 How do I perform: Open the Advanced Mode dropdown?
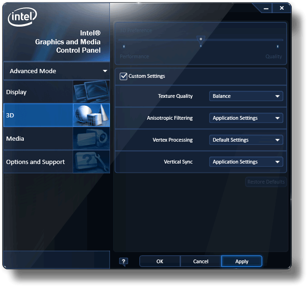[57, 71]
